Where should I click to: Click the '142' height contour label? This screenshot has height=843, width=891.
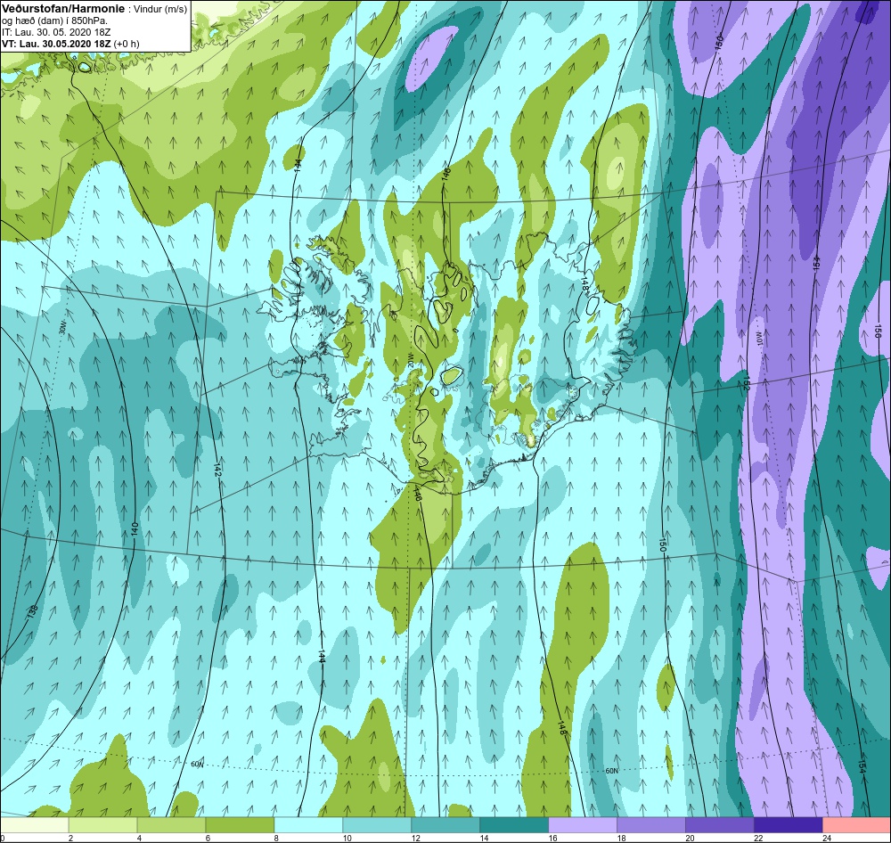click(x=217, y=470)
